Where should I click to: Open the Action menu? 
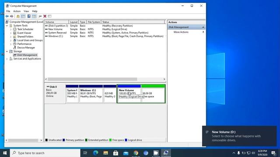tap(17, 11)
